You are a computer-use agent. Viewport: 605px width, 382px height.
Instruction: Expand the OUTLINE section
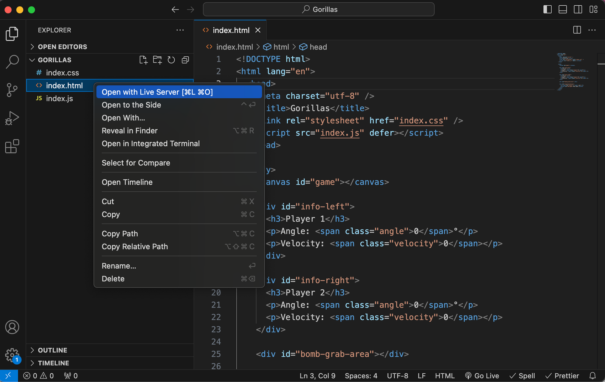click(x=110, y=350)
